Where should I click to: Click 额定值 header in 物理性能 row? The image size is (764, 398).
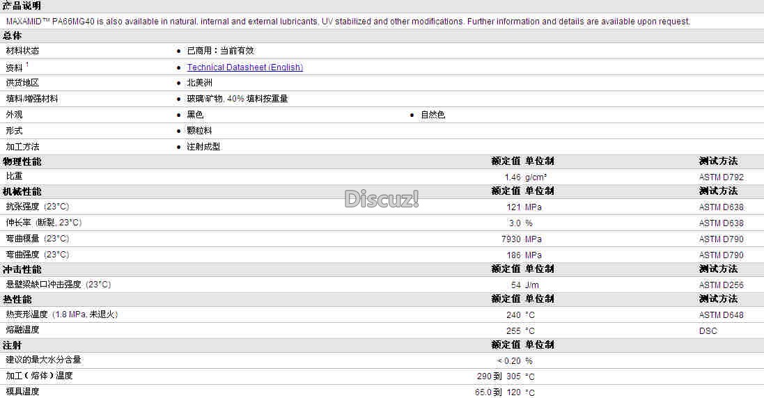click(x=506, y=161)
